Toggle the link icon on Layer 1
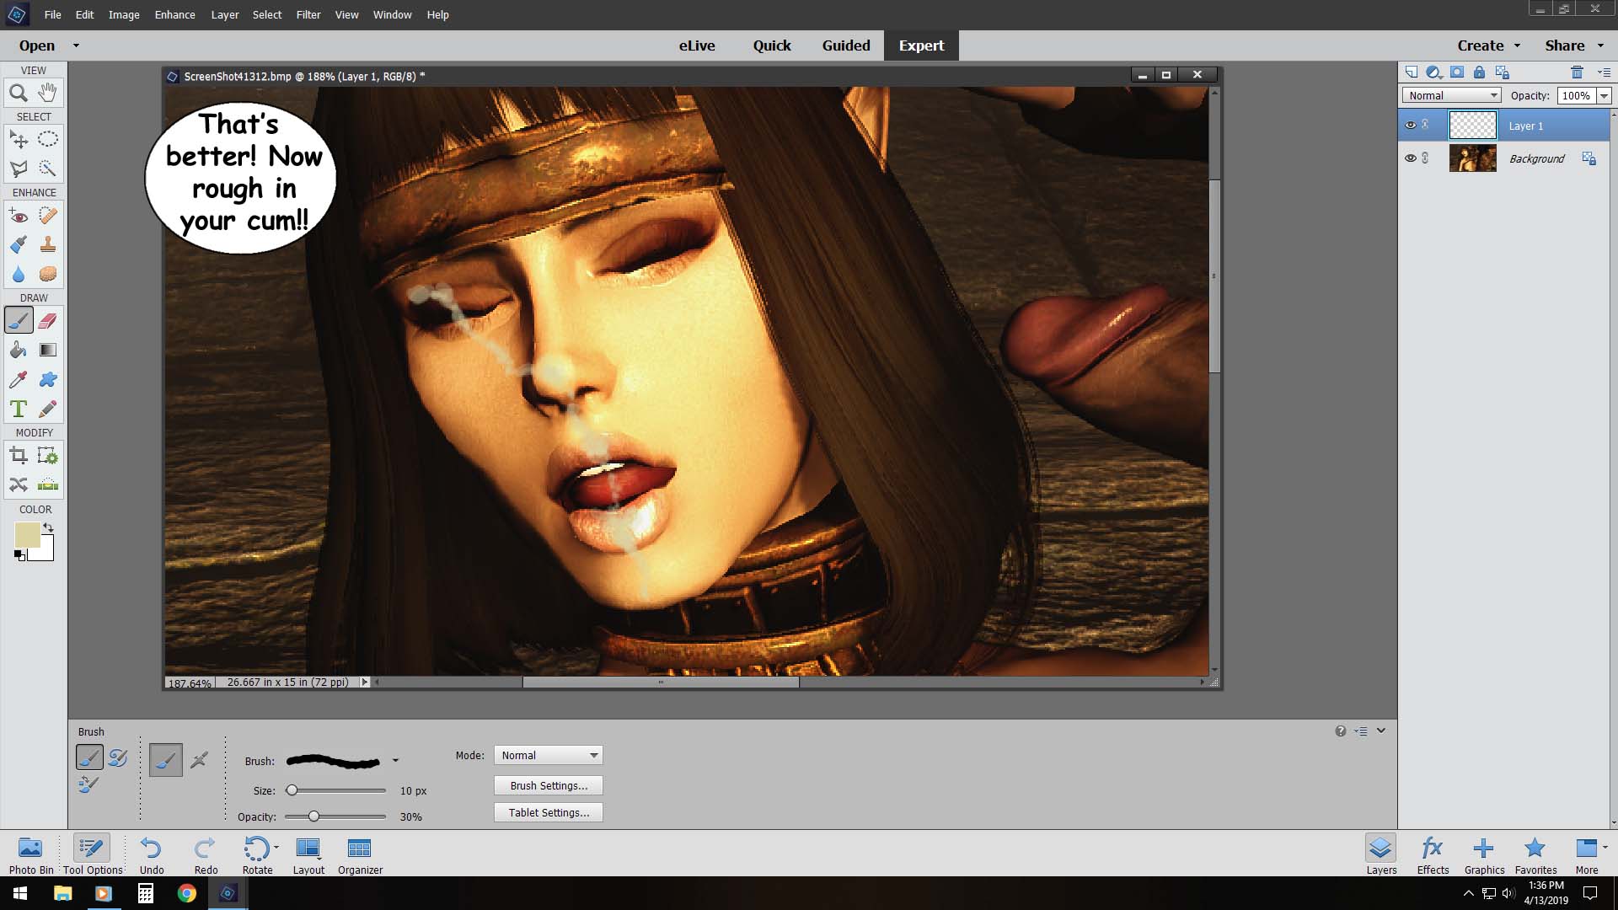Image resolution: width=1618 pixels, height=910 pixels. 1426,125
